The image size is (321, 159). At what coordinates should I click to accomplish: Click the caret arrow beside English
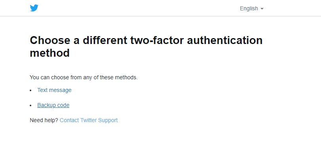point(262,9)
